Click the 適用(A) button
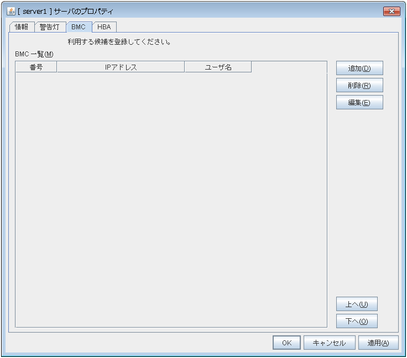 click(x=378, y=343)
